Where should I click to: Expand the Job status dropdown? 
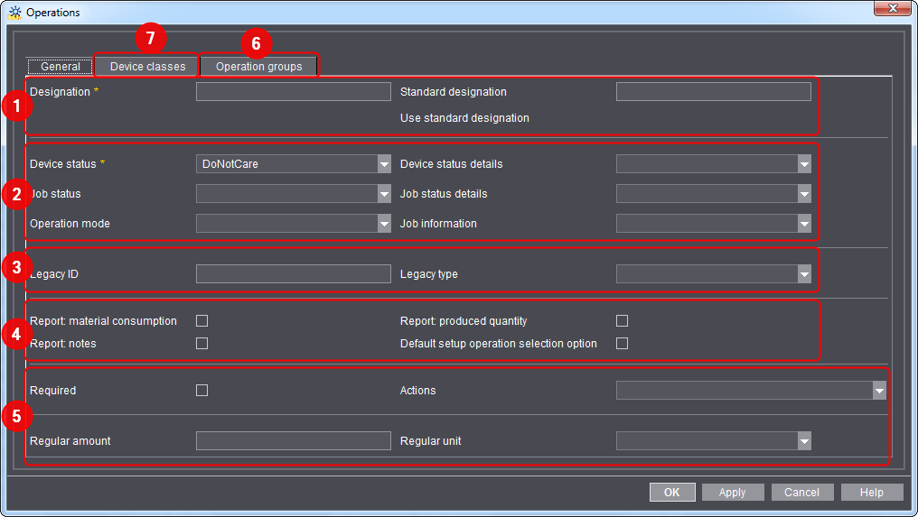[x=293, y=193]
